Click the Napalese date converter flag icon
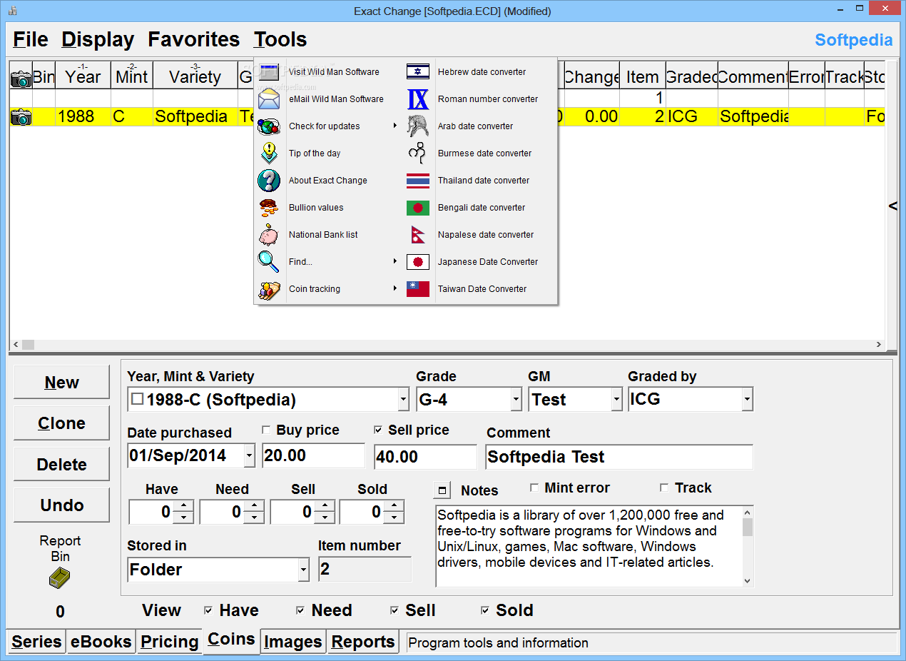 pyautogui.click(x=417, y=235)
